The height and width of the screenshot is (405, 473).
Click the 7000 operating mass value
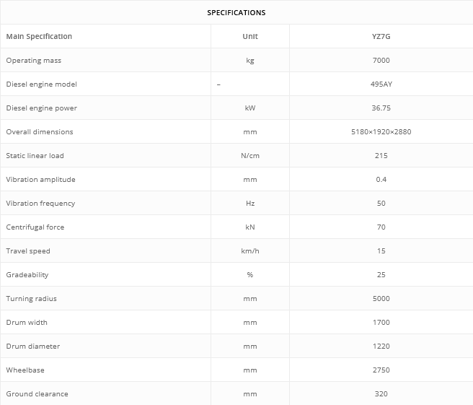[x=381, y=61]
